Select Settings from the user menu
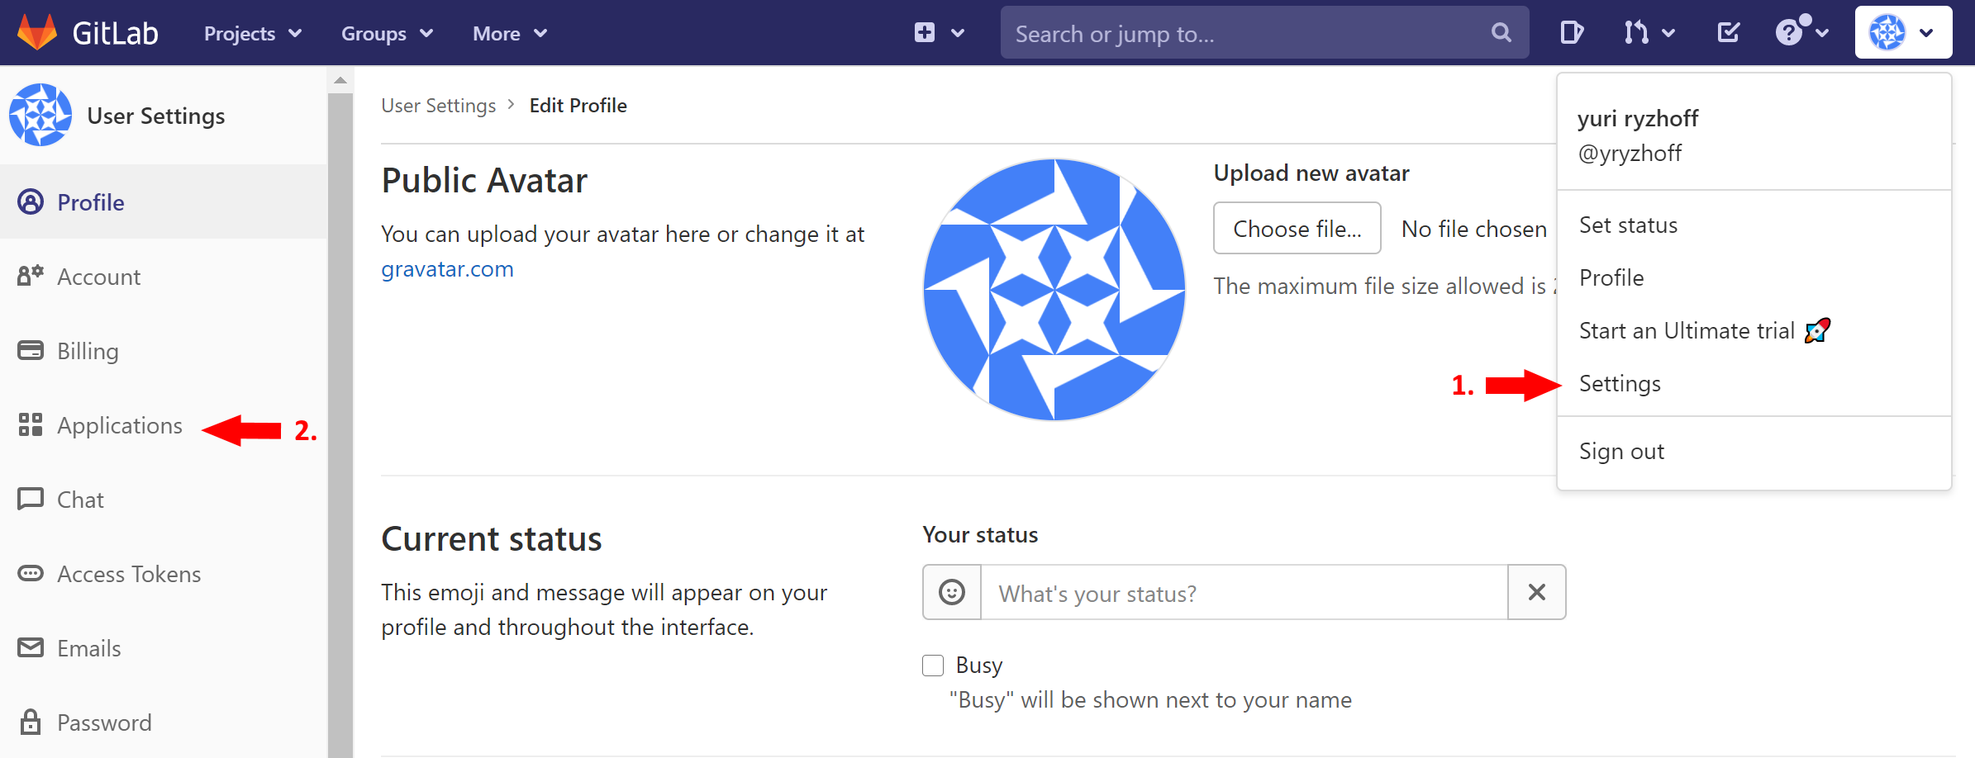The height and width of the screenshot is (758, 1975). [1620, 384]
